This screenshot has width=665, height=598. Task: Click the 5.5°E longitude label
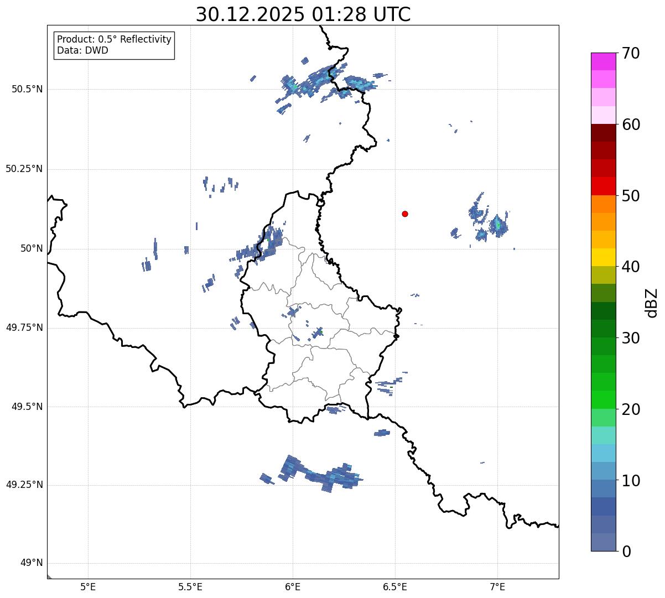tap(190, 586)
